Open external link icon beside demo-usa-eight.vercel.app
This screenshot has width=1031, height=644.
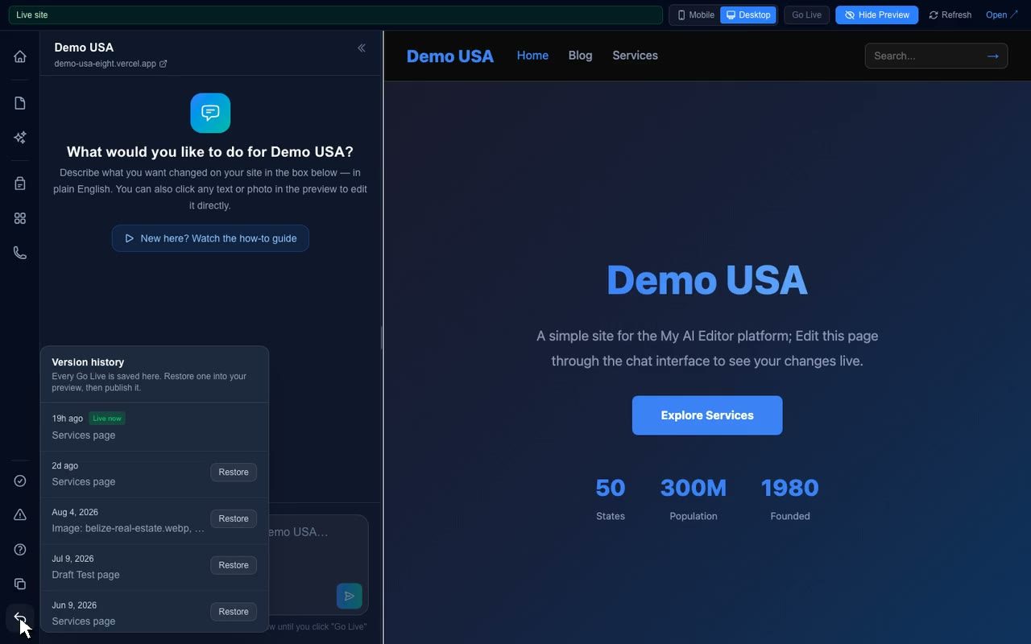(x=164, y=64)
